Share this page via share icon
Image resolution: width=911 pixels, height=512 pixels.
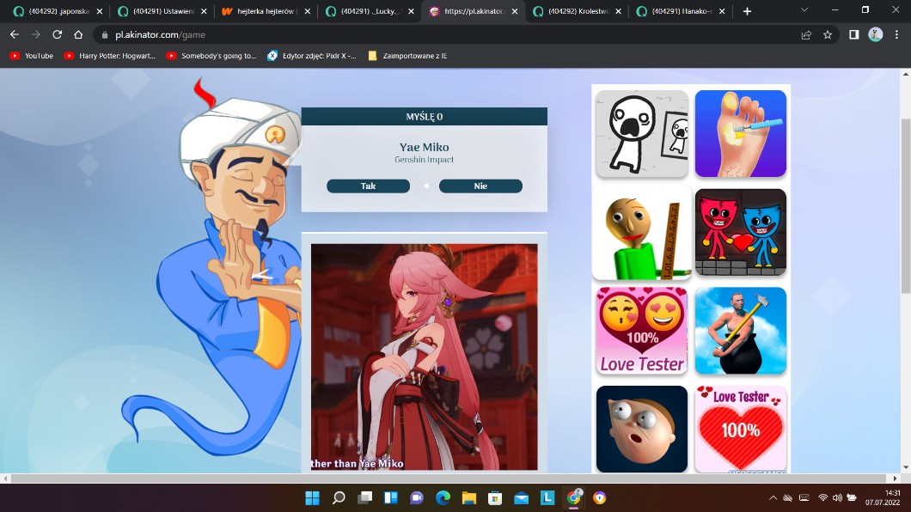coord(805,35)
